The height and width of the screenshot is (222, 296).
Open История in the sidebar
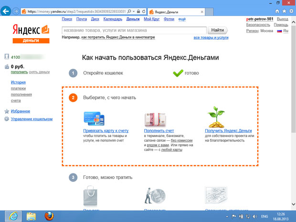(x=18, y=82)
